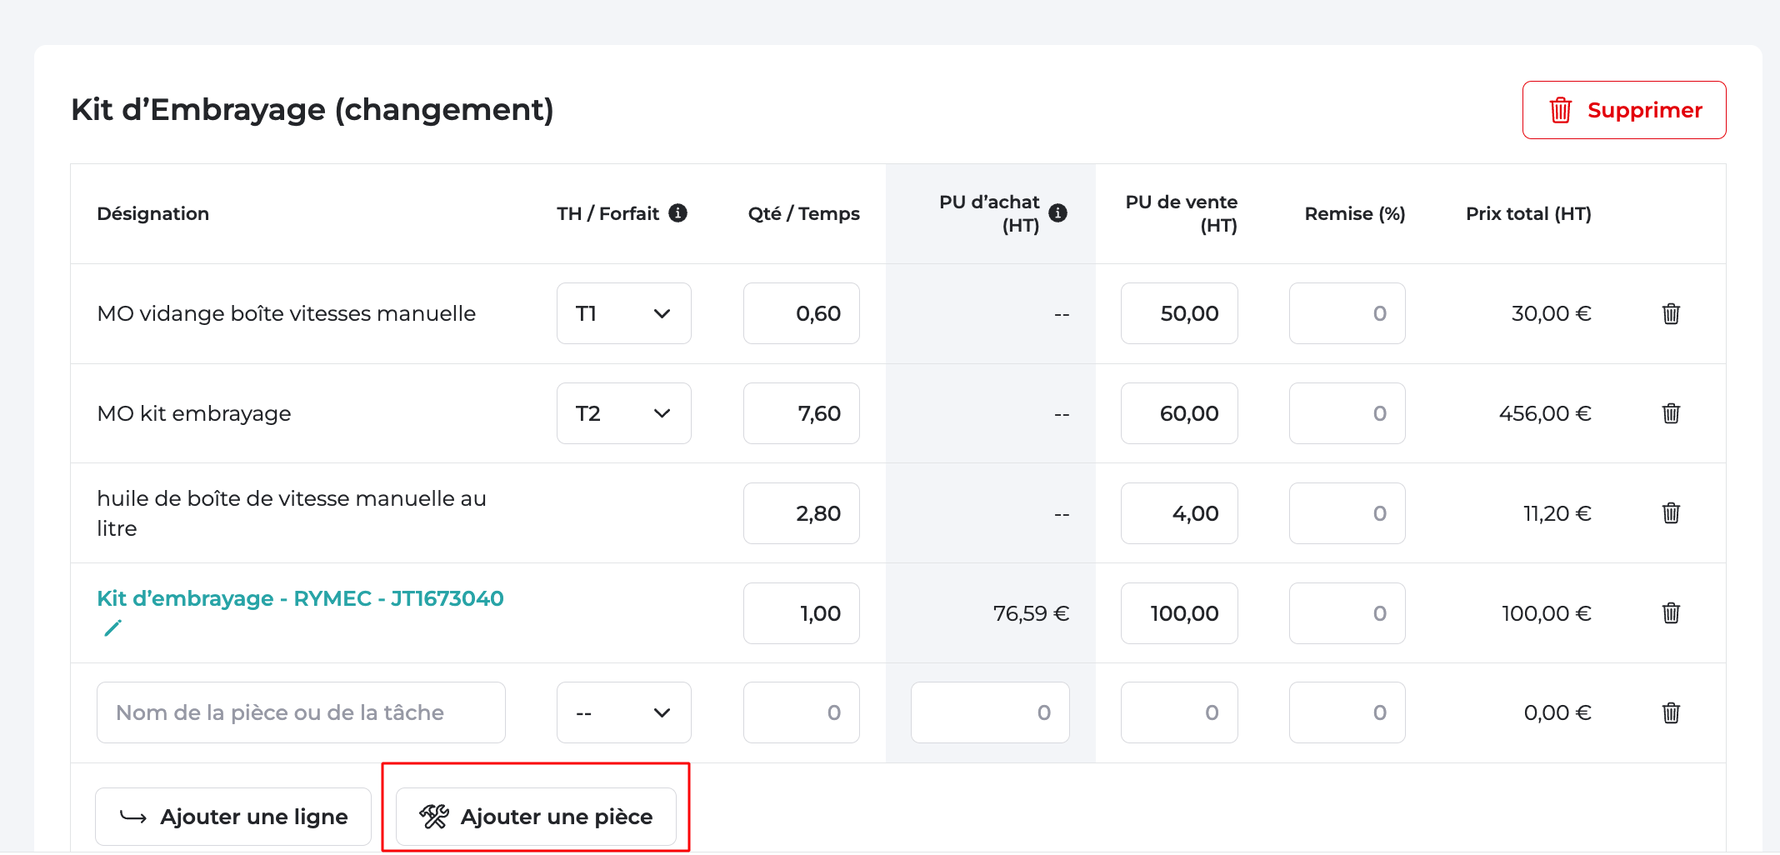Viewport: 1780px width, 855px height.
Task: Delete the Kit d'embrayage RYMEC row
Action: [x=1670, y=613]
